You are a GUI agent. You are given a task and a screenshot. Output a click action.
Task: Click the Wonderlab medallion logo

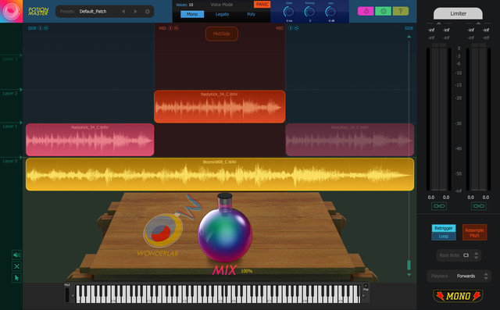pos(163,230)
